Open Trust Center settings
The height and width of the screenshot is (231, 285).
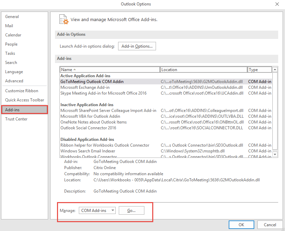point(16,119)
